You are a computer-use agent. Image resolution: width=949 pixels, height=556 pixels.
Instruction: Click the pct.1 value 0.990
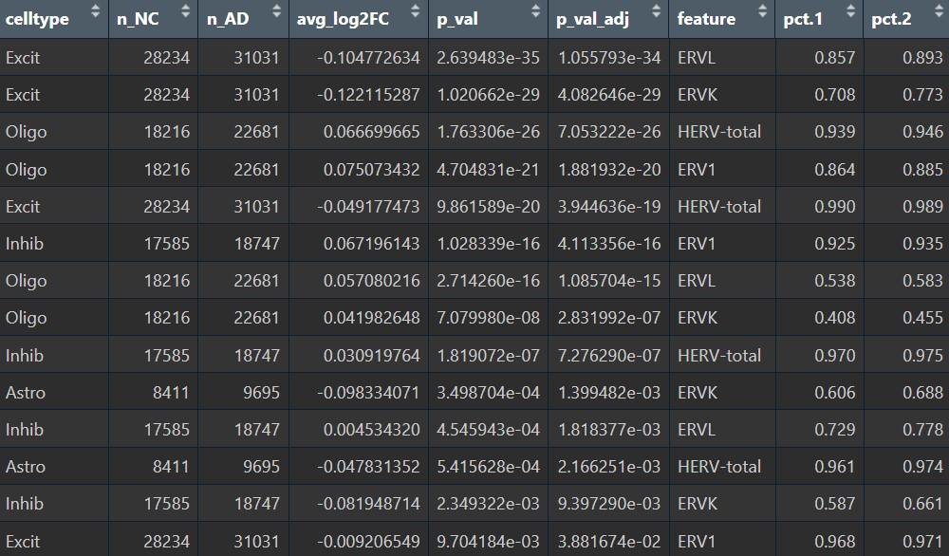pyautogui.click(x=834, y=206)
